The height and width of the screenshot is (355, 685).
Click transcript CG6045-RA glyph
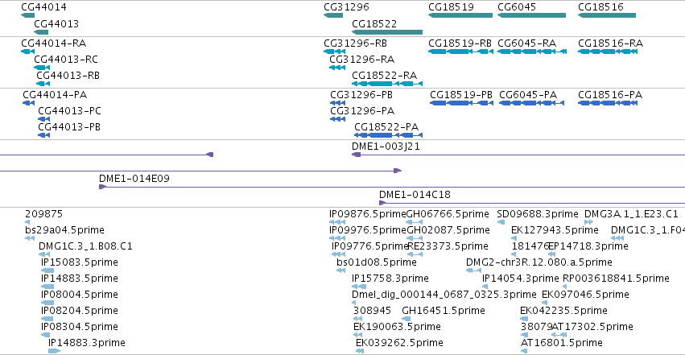[532, 52]
